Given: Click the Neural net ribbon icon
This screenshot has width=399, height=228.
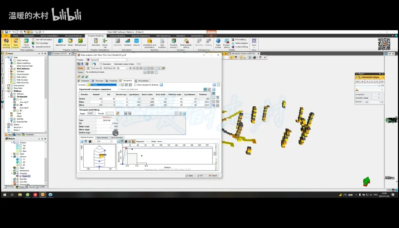Looking at the screenshot, I should (105, 42).
